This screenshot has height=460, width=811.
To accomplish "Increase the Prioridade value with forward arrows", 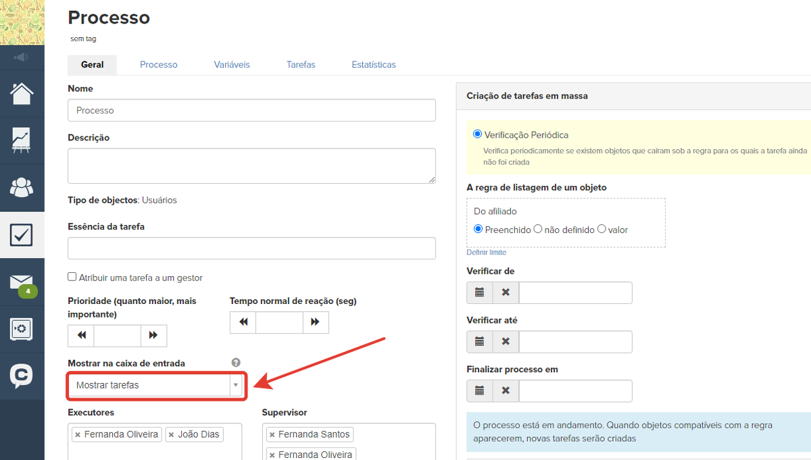I will tap(153, 336).
